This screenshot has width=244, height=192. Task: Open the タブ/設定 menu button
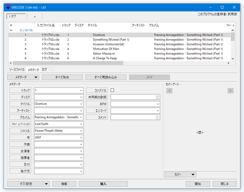coord(28,184)
